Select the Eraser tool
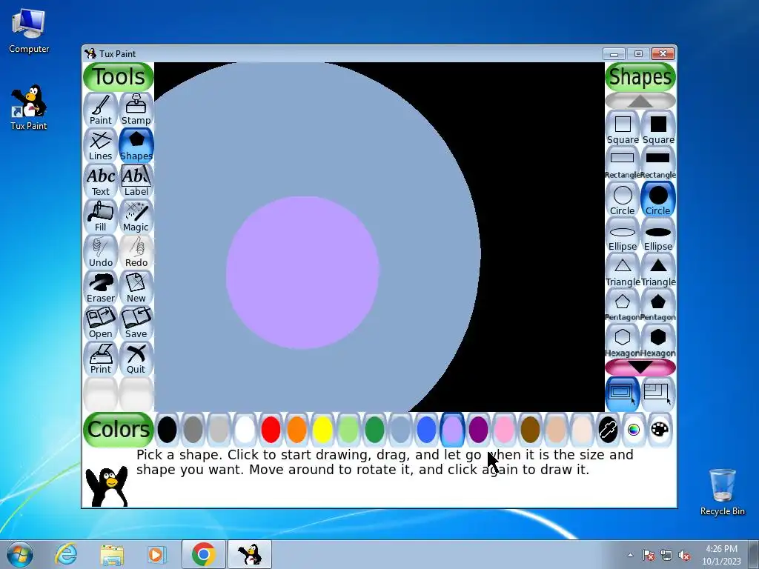The height and width of the screenshot is (569, 759). point(101,287)
